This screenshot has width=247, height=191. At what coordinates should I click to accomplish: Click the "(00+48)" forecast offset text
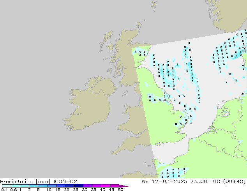point(234,182)
